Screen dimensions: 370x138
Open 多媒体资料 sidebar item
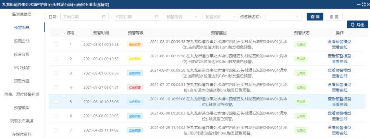[22, 135]
